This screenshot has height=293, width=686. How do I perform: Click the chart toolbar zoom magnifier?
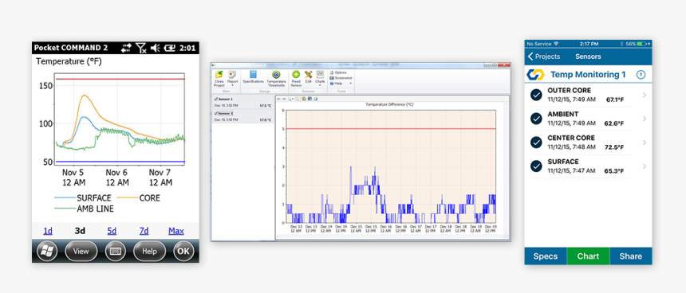(290, 99)
